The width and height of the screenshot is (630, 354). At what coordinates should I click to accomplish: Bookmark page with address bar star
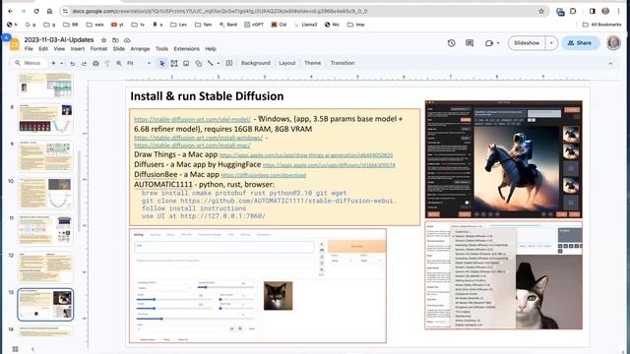tap(541, 11)
